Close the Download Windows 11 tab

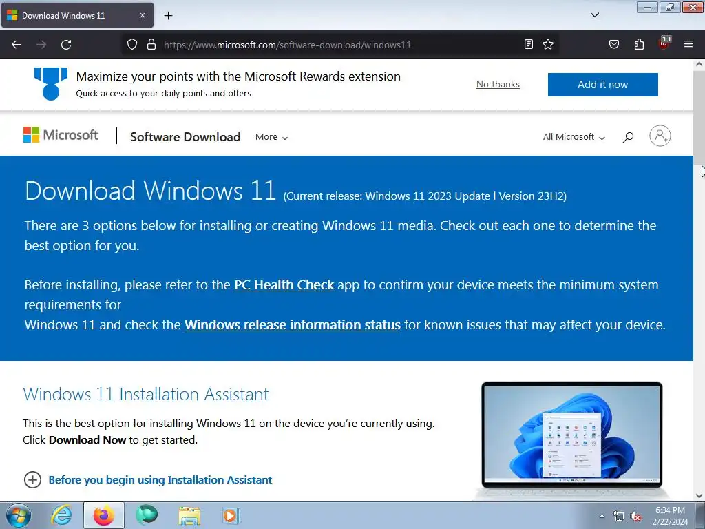(x=142, y=15)
